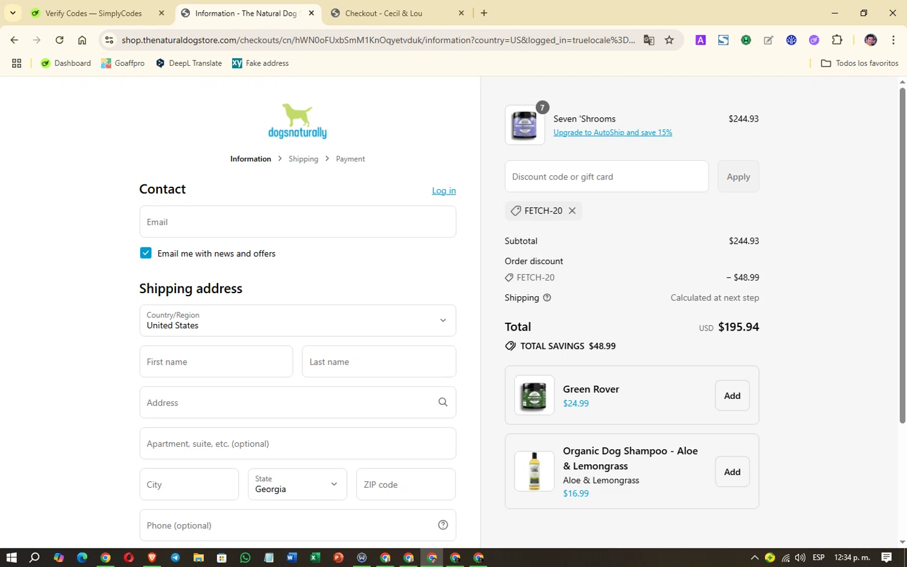The width and height of the screenshot is (907, 567).
Task: Select the Information - The Natural Dog tab
Action: click(245, 13)
